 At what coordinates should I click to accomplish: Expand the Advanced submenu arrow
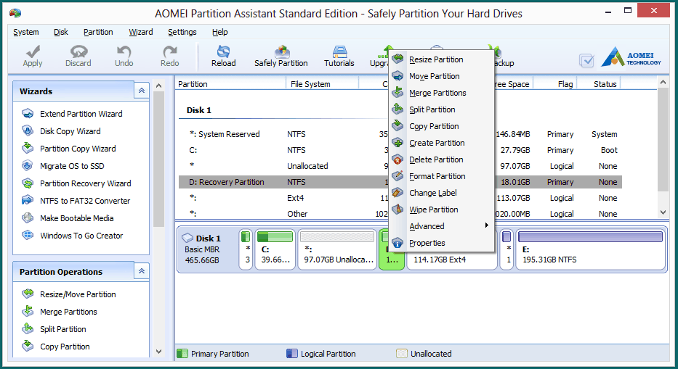pyautogui.click(x=486, y=225)
